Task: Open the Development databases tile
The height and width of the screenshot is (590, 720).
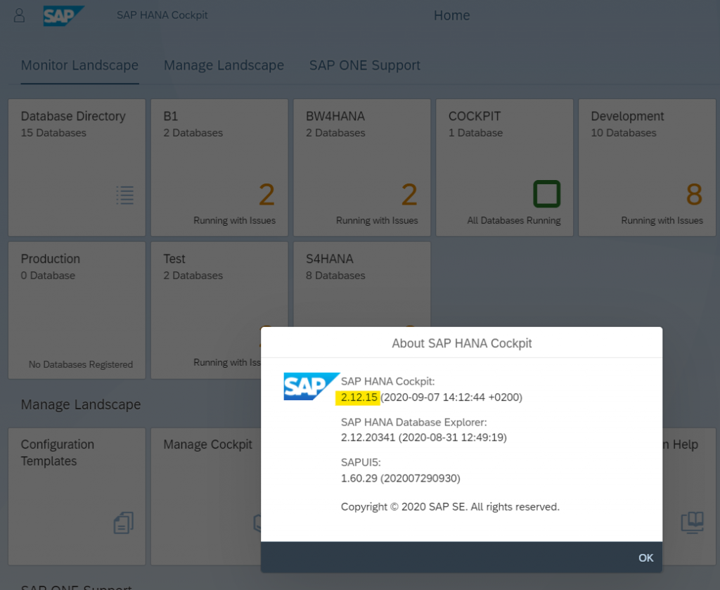Action: click(647, 167)
